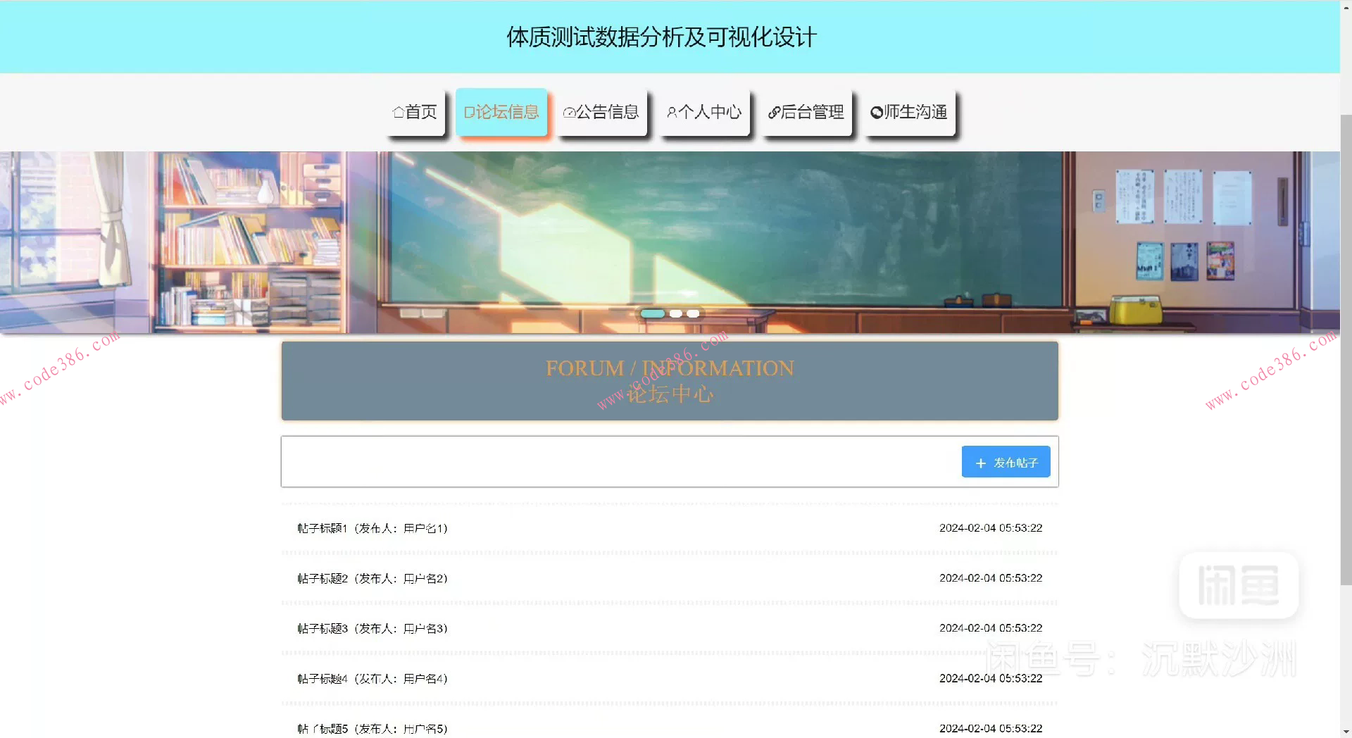
Task: Select the third carousel indicator dot
Action: click(693, 313)
